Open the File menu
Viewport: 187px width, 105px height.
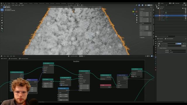pyautogui.click(x=3, y=3)
